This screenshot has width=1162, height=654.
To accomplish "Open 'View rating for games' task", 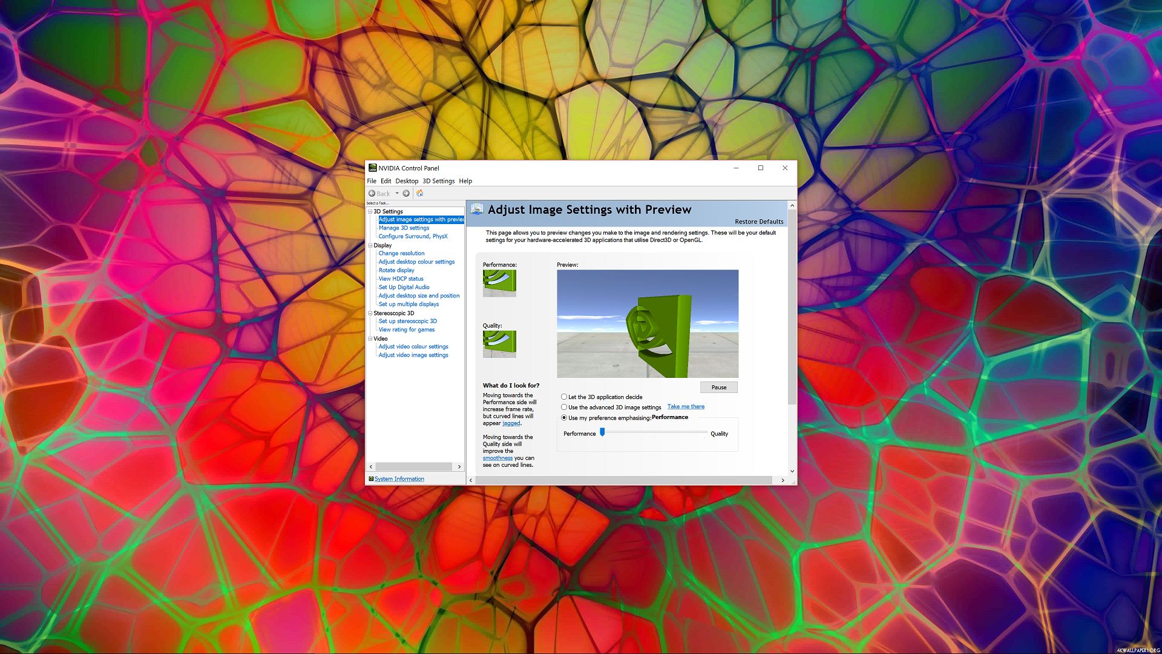I will point(406,330).
